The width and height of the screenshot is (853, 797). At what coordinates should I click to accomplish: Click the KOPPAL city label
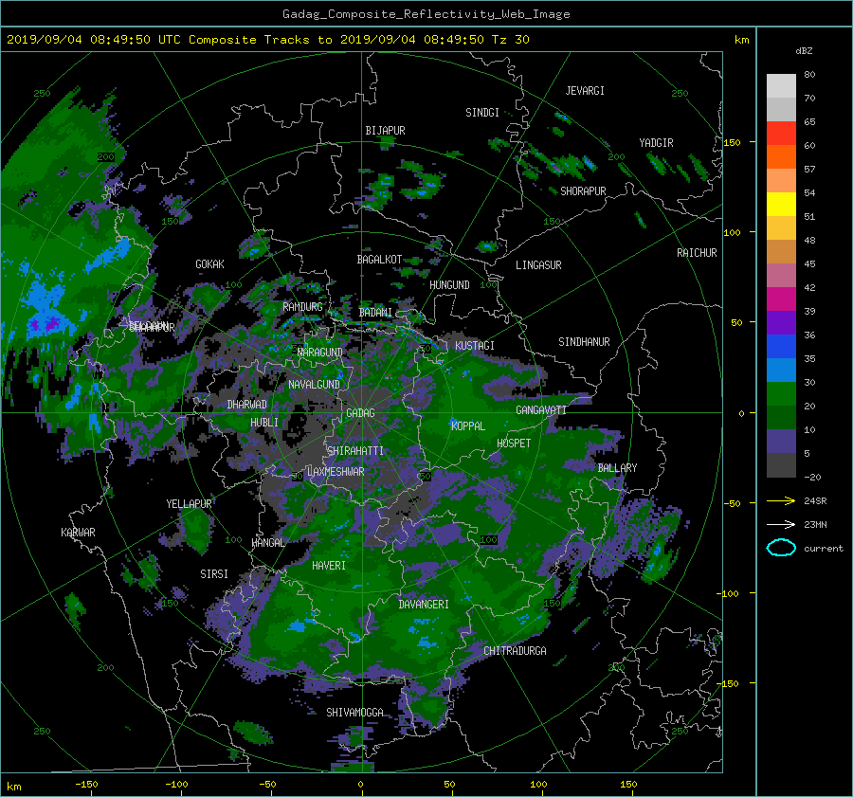[x=468, y=426]
